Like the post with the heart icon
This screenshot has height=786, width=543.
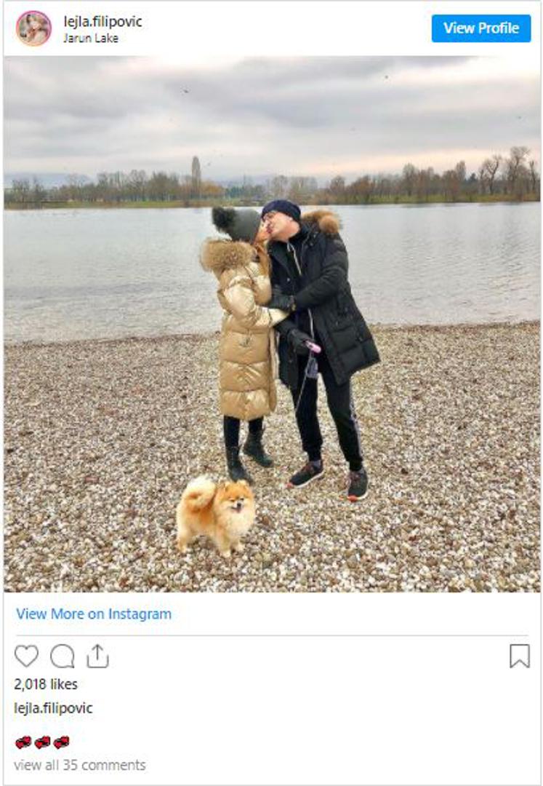point(26,656)
